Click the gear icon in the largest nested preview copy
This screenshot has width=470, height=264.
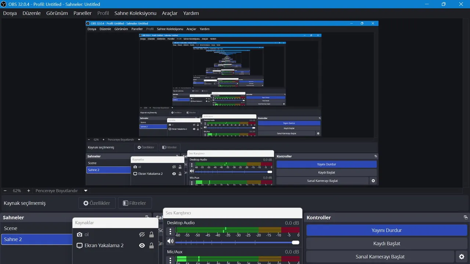click(x=373, y=181)
